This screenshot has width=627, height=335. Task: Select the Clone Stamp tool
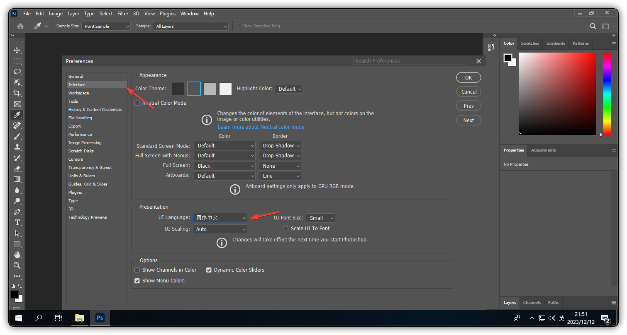(x=17, y=147)
